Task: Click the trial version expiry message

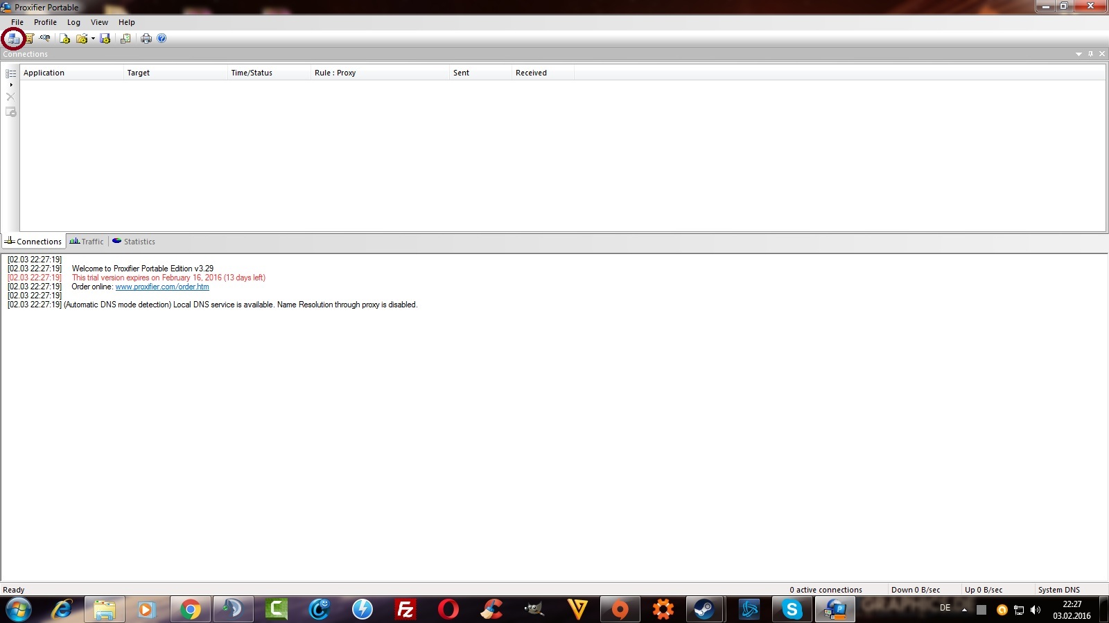Action: click(168, 278)
